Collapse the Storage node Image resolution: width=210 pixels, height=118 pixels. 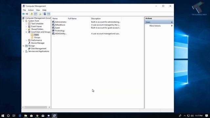click(x=23, y=46)
